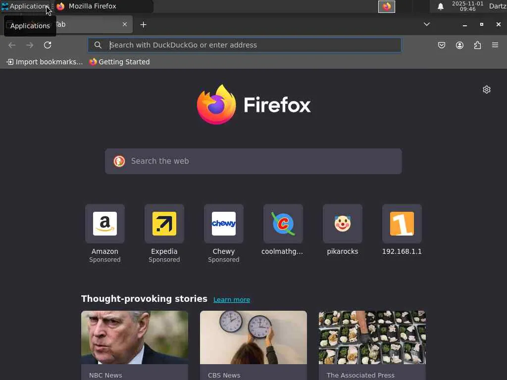
Task: Open the Associated Press food story thumbnail
Action: pyautogui.click(x=372, y=337)
